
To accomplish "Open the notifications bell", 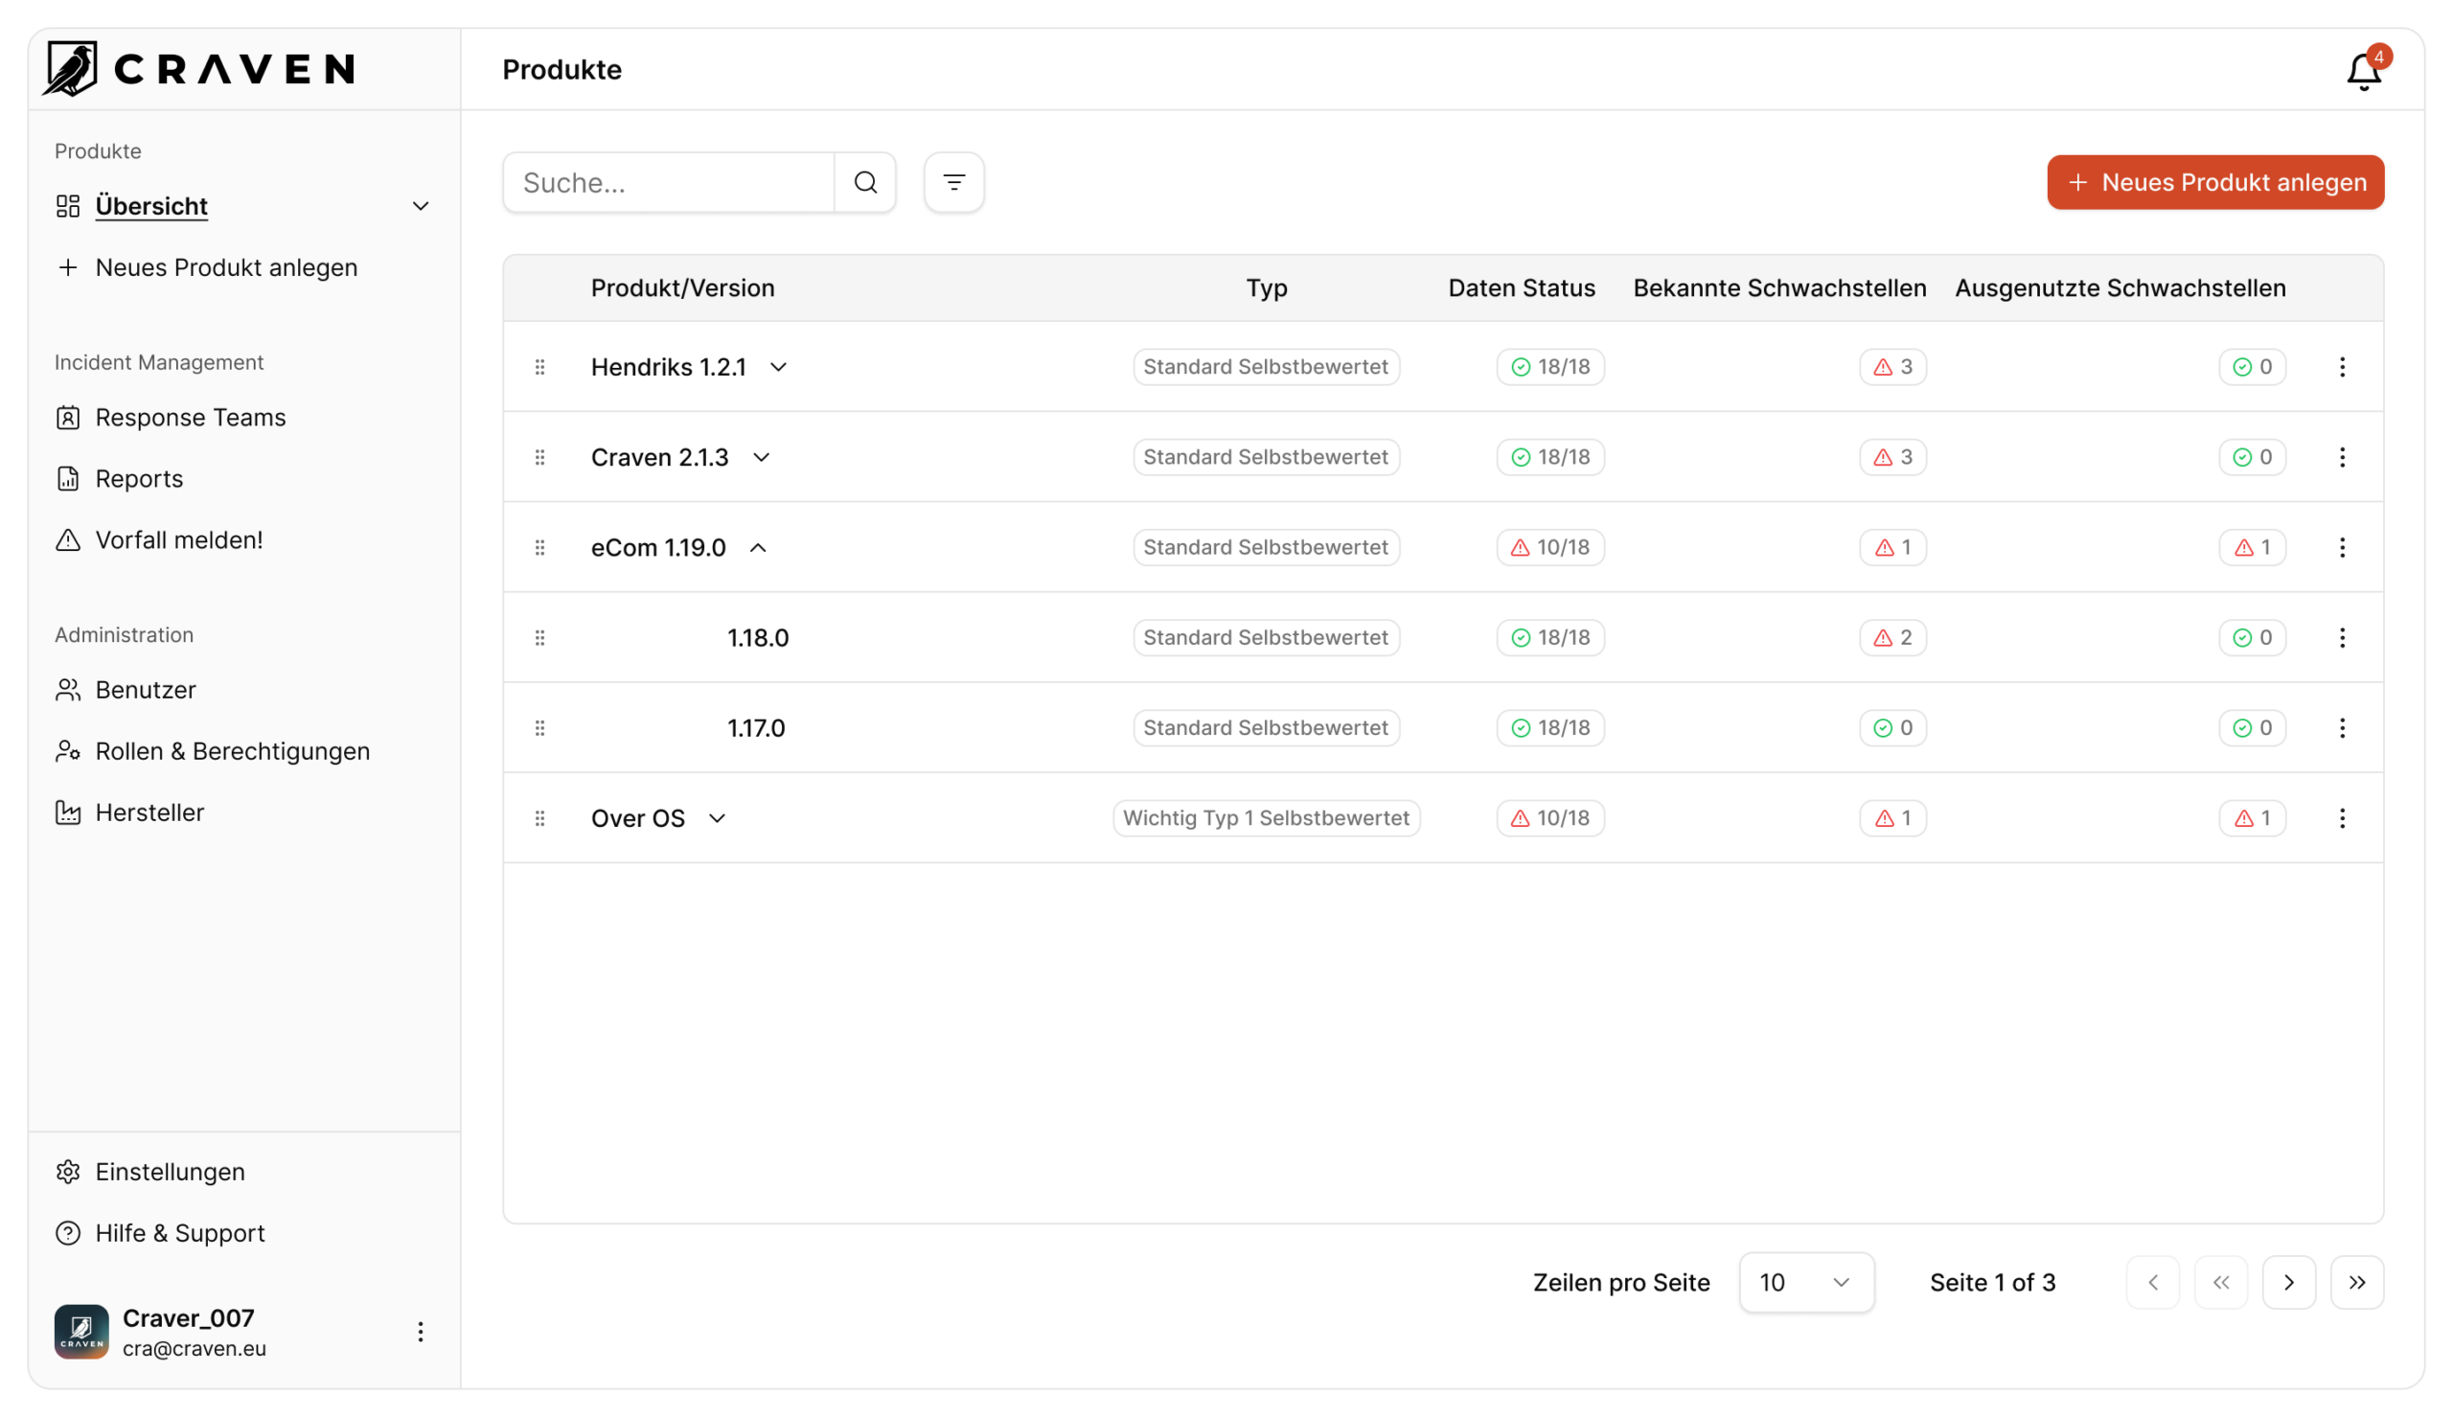I will [2364, 72].
